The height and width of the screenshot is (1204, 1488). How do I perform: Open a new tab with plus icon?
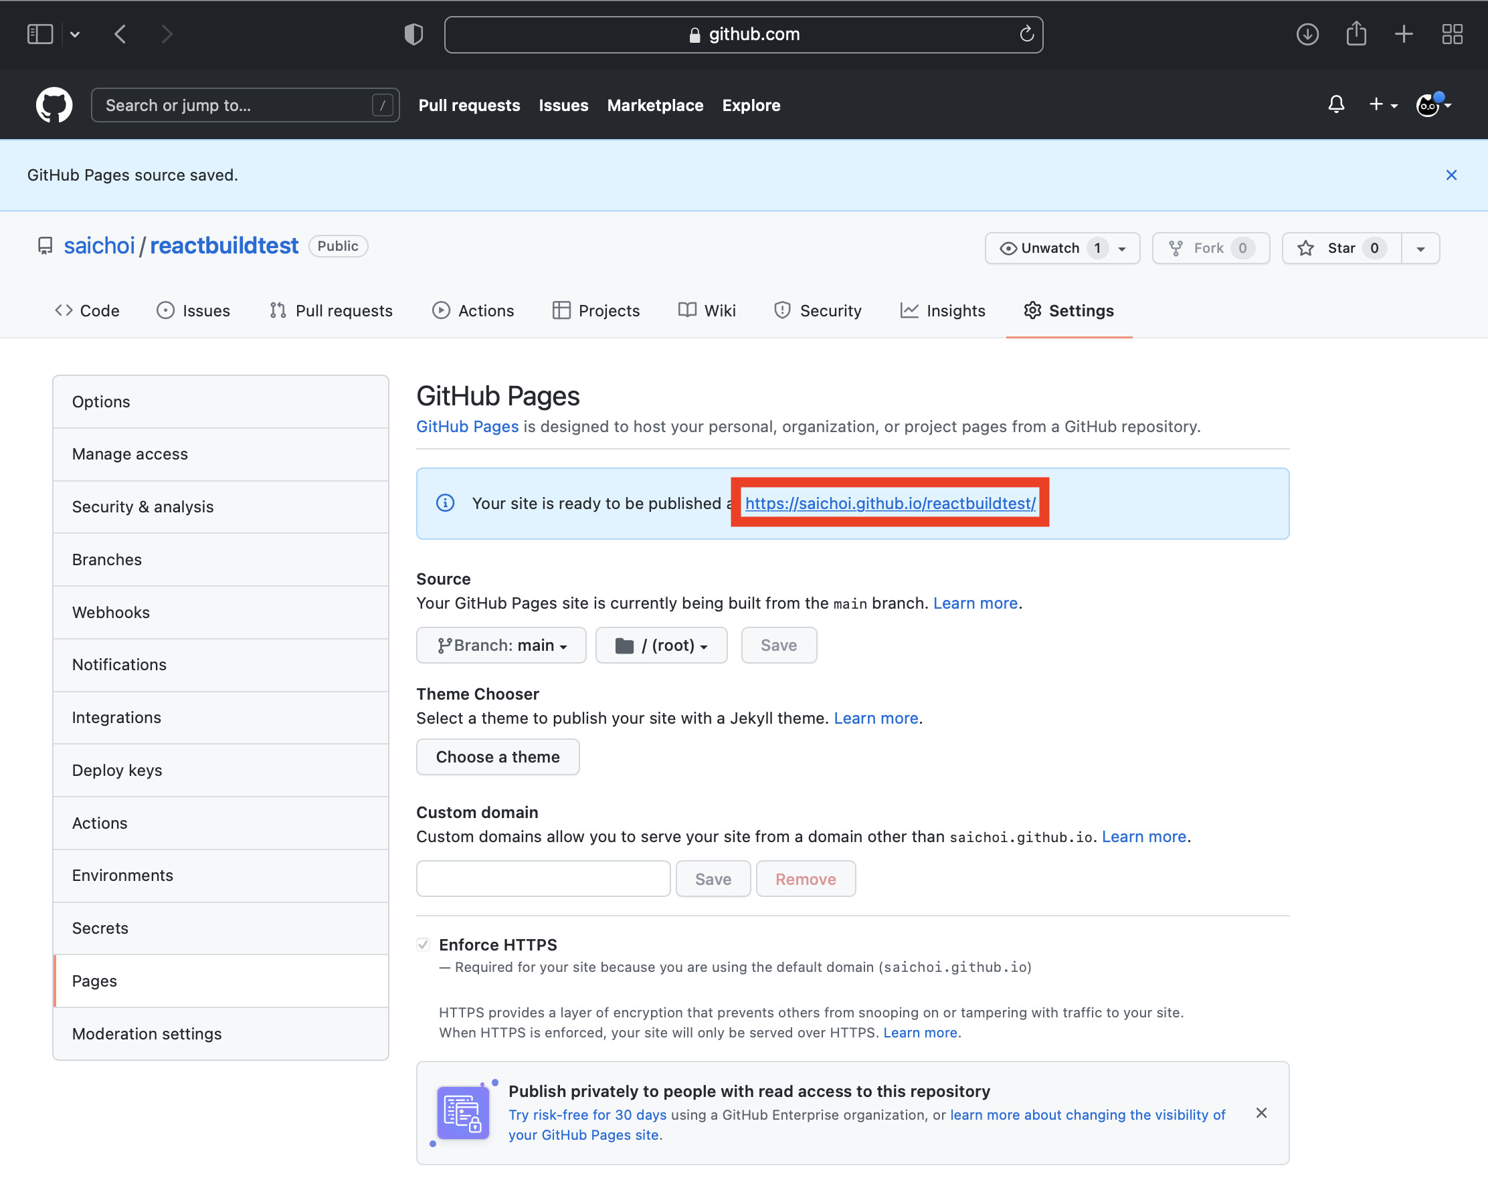click(x=1404, y=34)
